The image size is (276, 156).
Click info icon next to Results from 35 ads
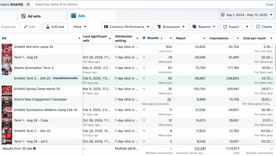(x=34, y=148)
